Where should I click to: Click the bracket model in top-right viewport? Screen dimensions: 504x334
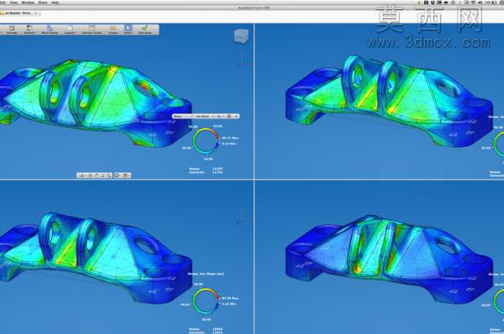389,101
